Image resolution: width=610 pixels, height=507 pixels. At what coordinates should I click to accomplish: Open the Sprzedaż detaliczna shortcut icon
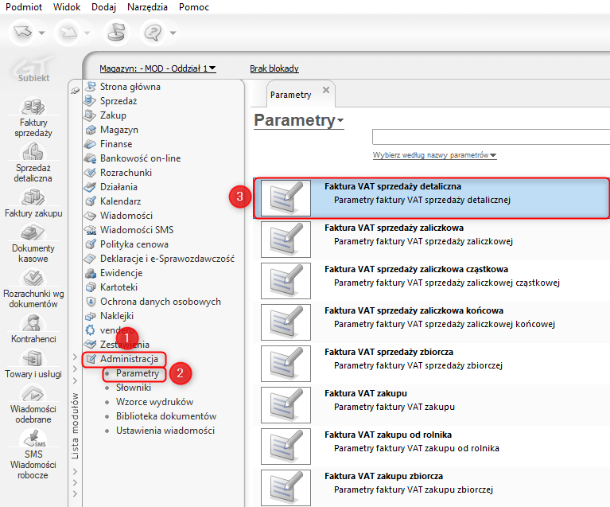point(33,152)
